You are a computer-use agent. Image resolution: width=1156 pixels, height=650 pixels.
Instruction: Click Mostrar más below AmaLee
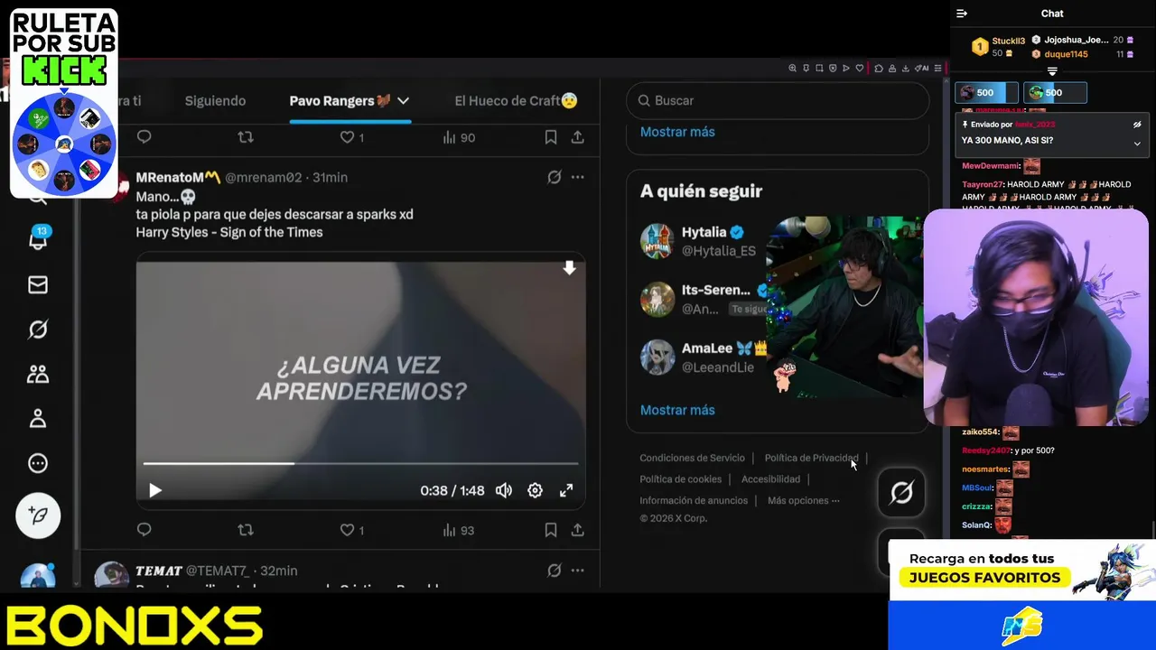click(677, 410)
